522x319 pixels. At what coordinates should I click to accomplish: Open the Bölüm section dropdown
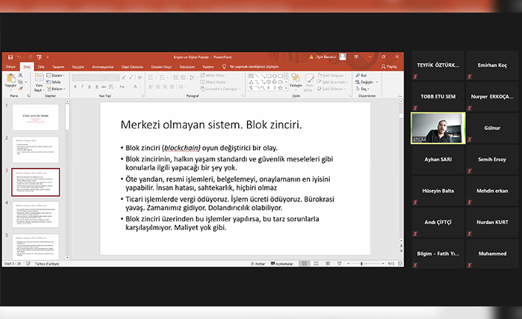[x=56, y=89]
